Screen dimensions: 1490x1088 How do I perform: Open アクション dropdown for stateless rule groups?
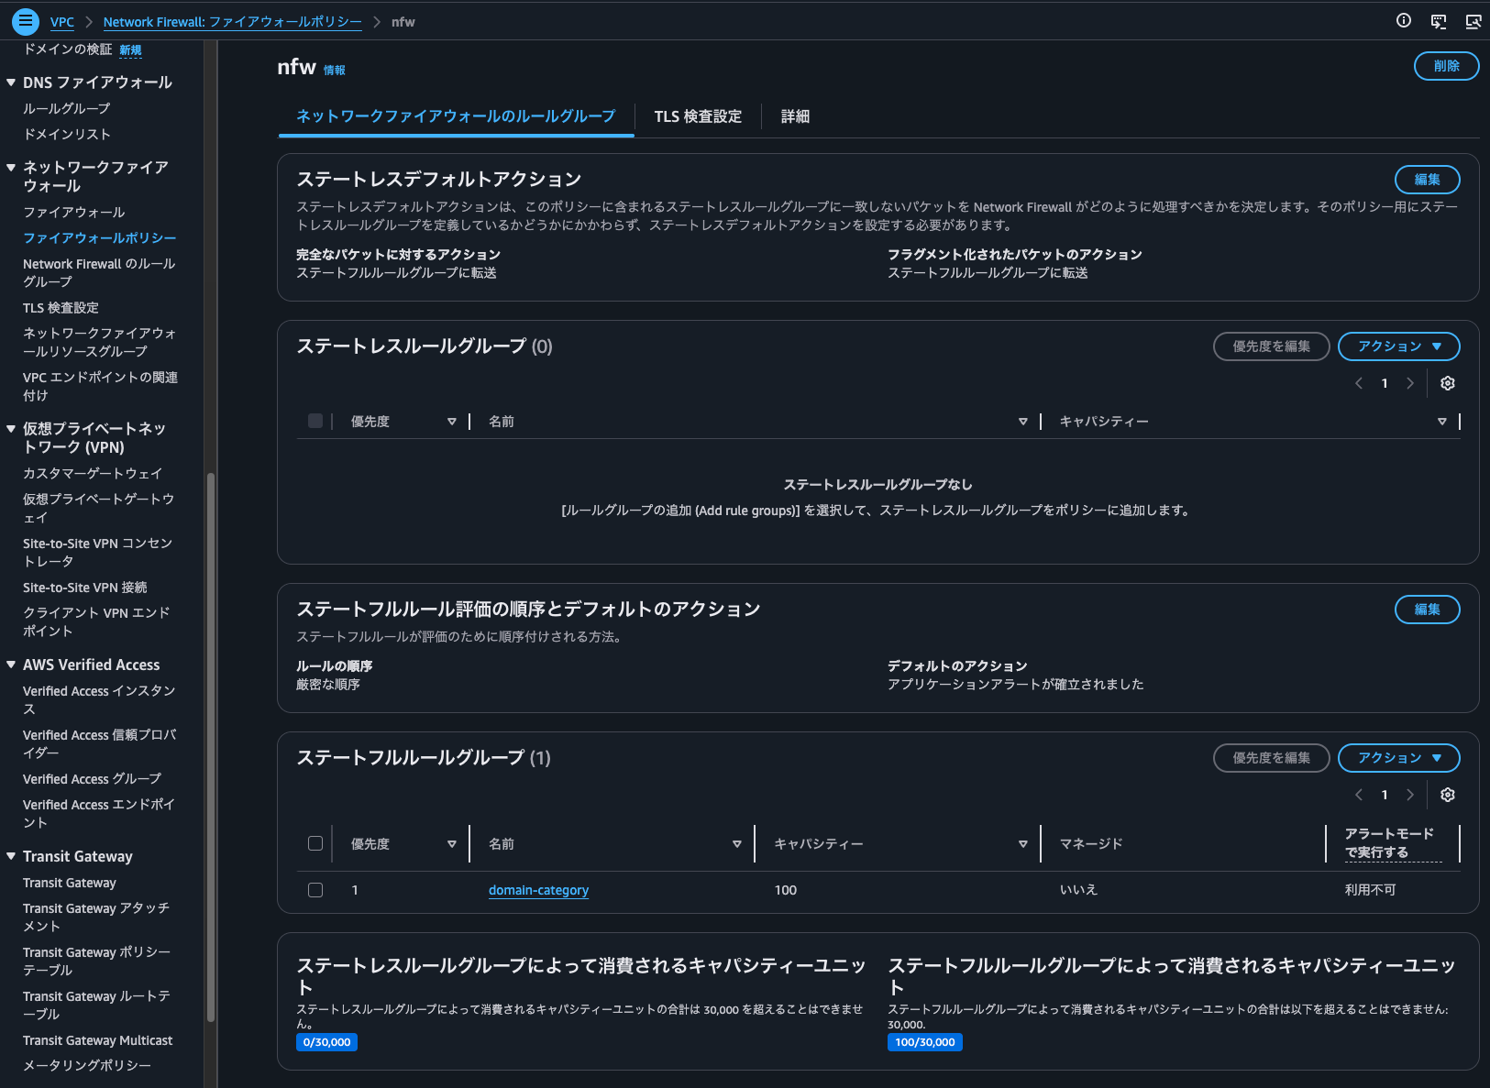[1398, 346]
